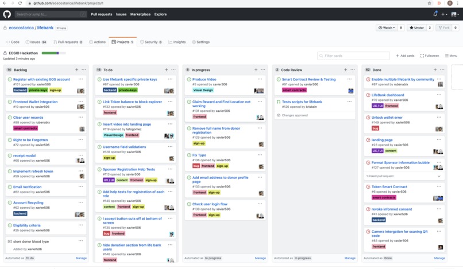Open 'Check user login flow' issue
Viewport: 463px width, 269px height.
click(210, 204)
